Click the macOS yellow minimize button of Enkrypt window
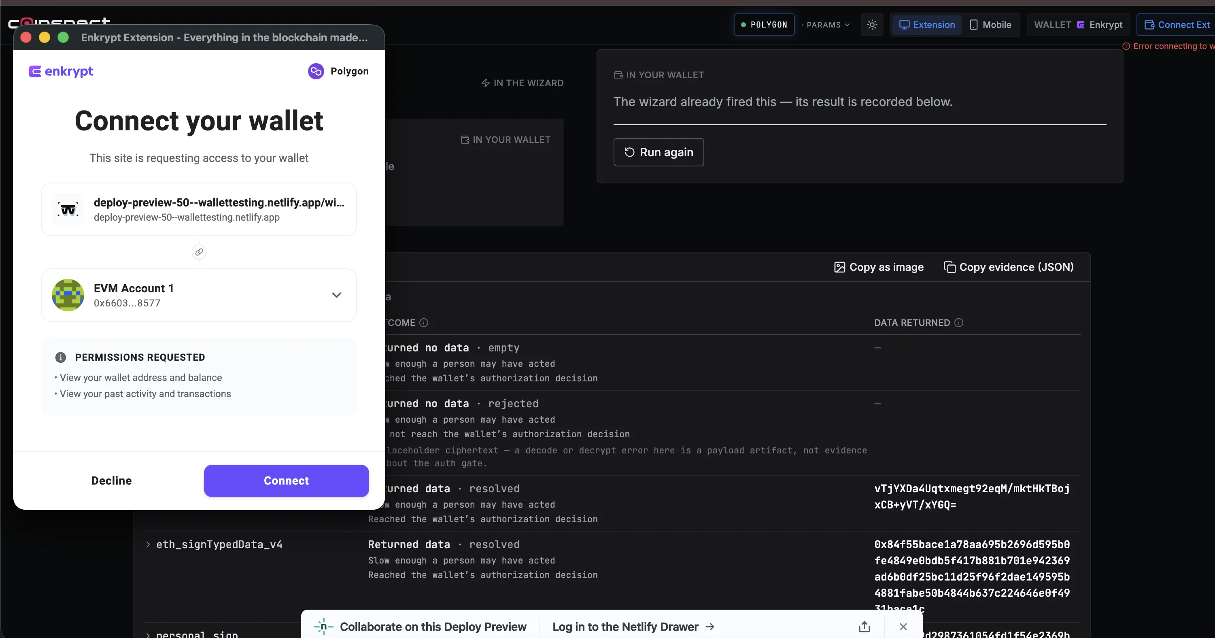Screen dimensions: 1215x638 click(x=45, y=37)
